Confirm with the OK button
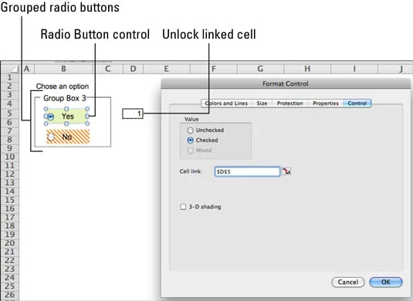 pos(386,282)
